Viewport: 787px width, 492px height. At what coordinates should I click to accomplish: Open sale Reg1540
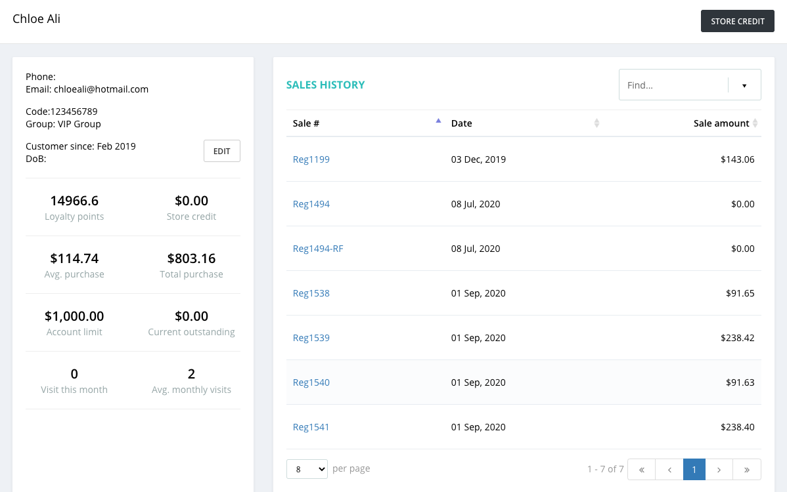(311, 382)
